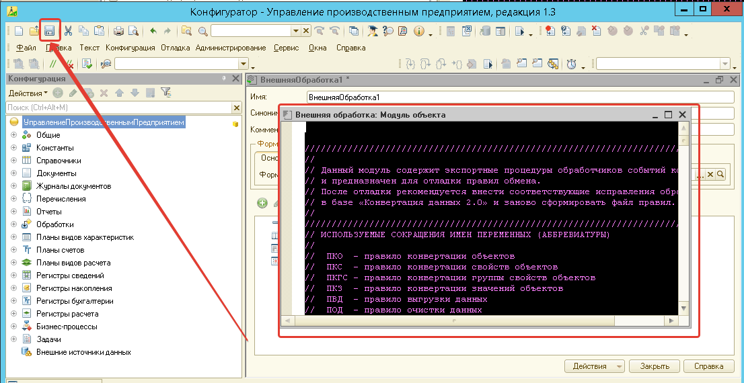Screen dimensions: 744x383
Task: Click the Undo arrow icon
Action: pos(153,31)
